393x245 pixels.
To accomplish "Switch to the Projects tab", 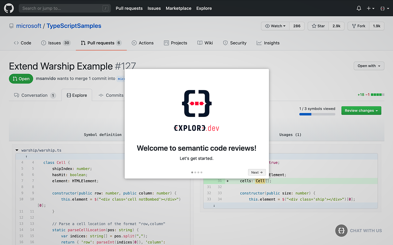I will (176, 43).
